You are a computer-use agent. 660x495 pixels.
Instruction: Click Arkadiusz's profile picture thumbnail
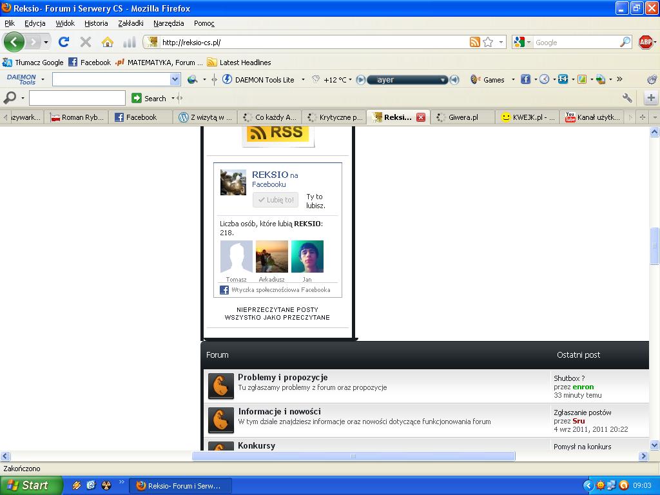(x=272, y=257)
